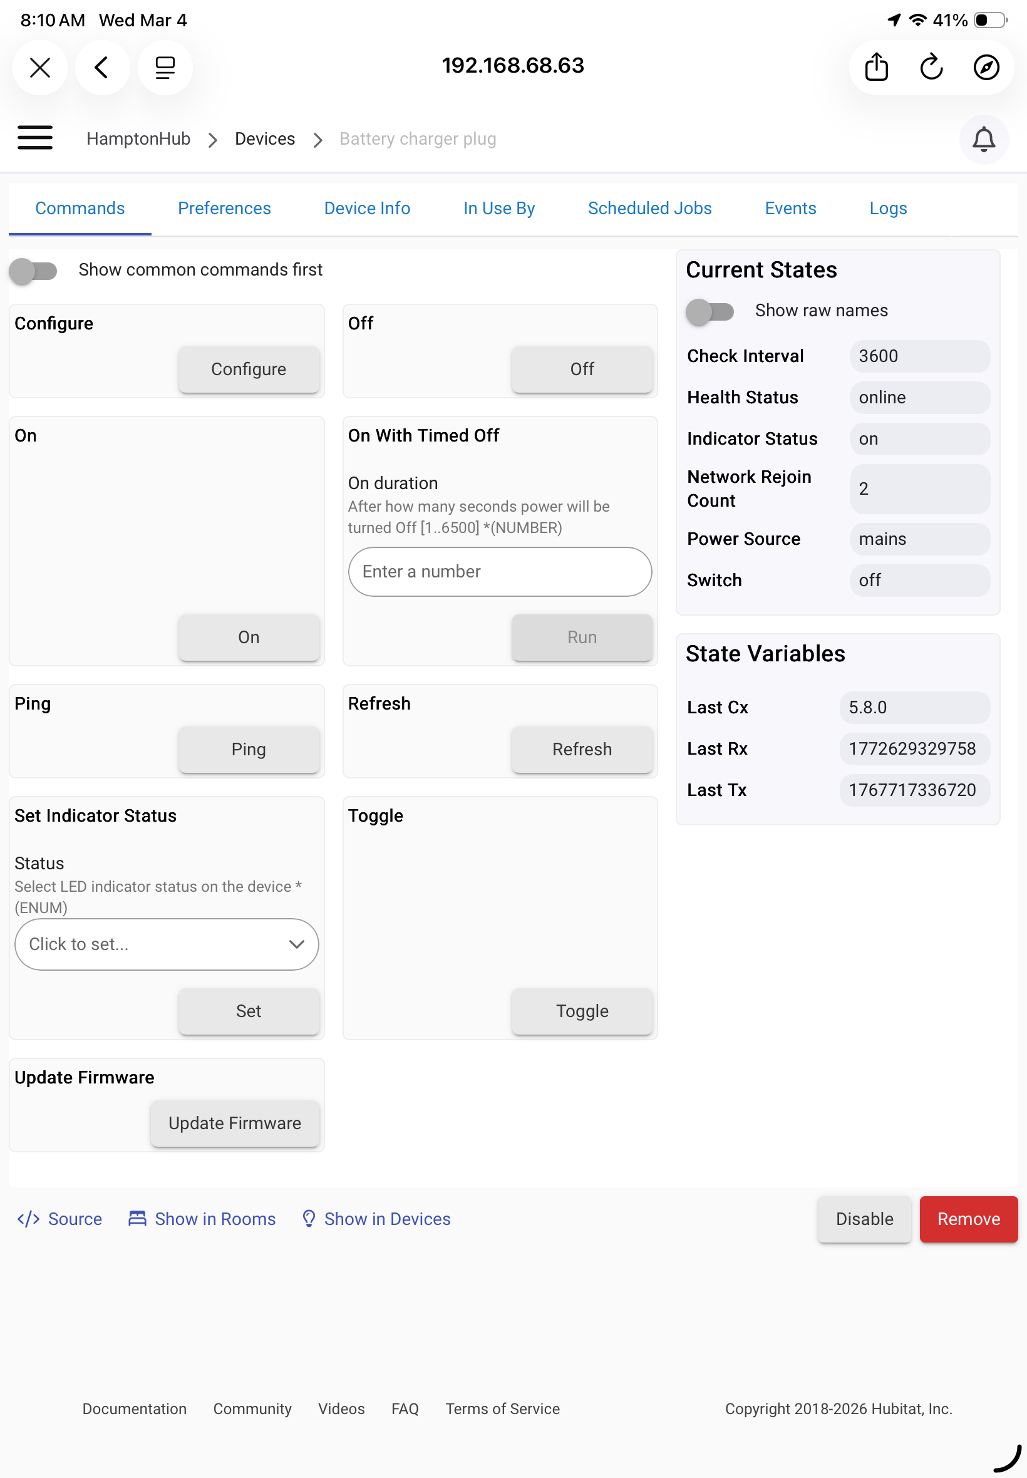Navigate to Devices in the breadcrumb
This screenshot has width=1027, height=1478.
pos(264,139)
